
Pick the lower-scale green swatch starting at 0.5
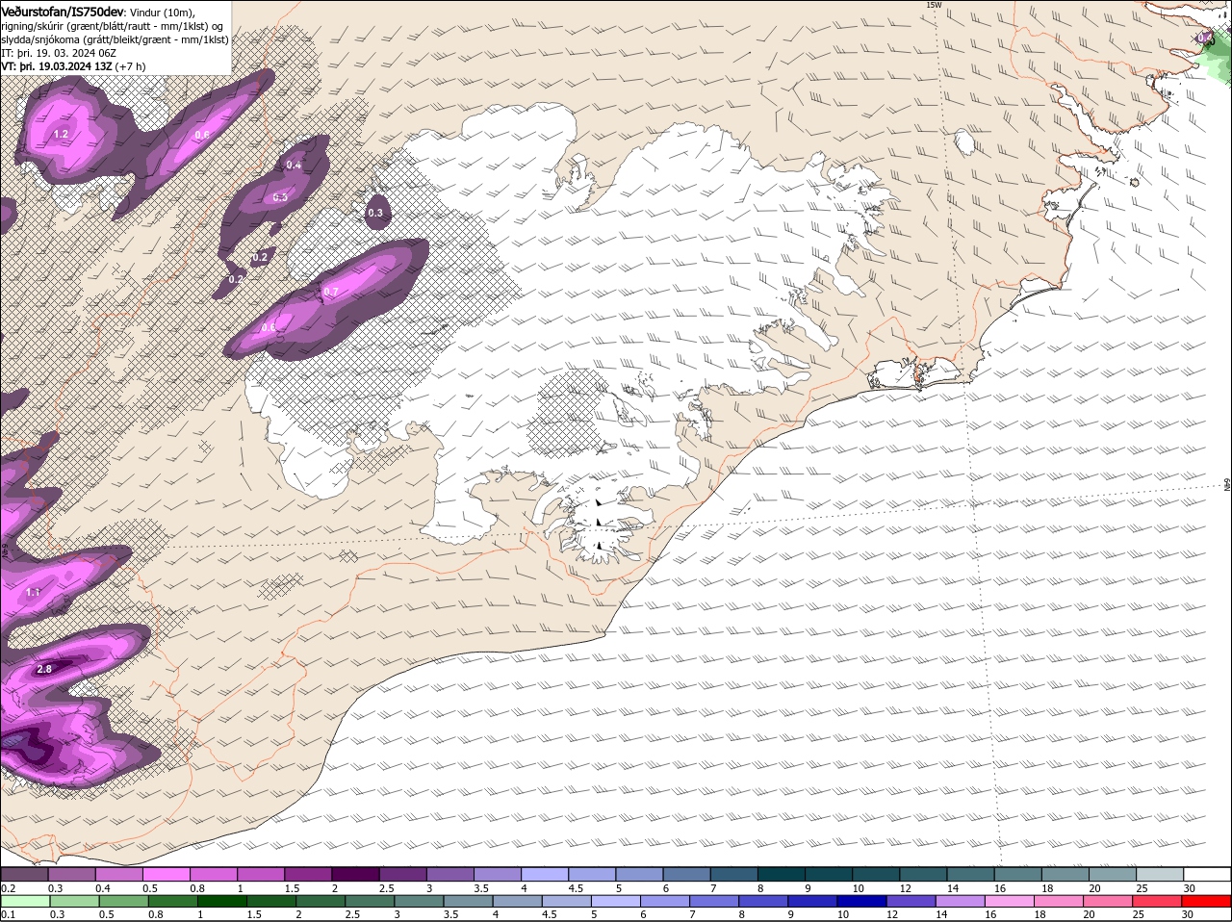tap(125, 901)
